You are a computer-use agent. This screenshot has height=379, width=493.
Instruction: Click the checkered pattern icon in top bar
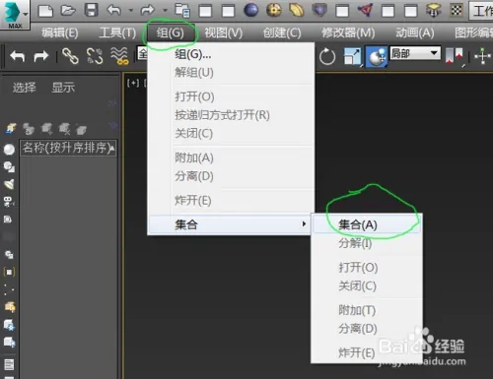pos(457,11)
